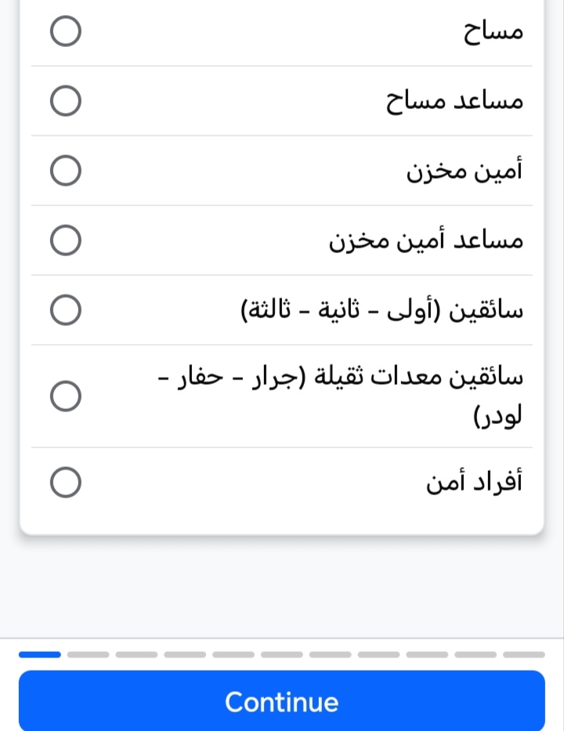Tap the أفراد أمن label text
Image resolution: width=564 pixels, height=731 pixels.
pyautogui.click(x=475, y=483)
